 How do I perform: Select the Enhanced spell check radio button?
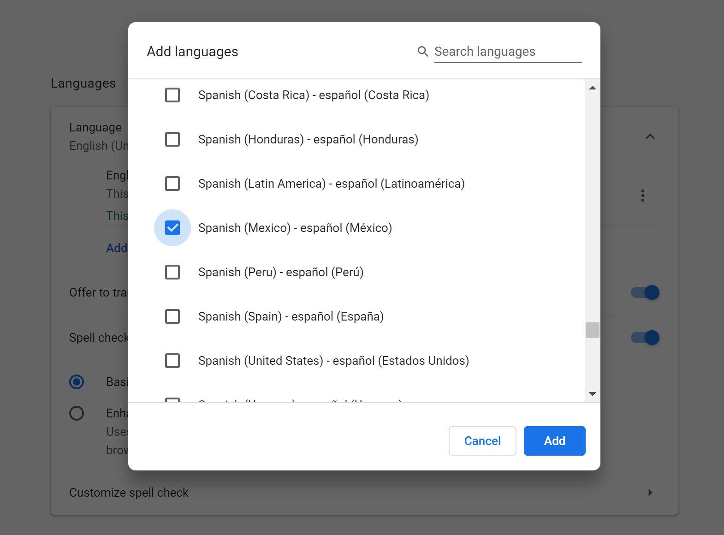click(77, 413)
